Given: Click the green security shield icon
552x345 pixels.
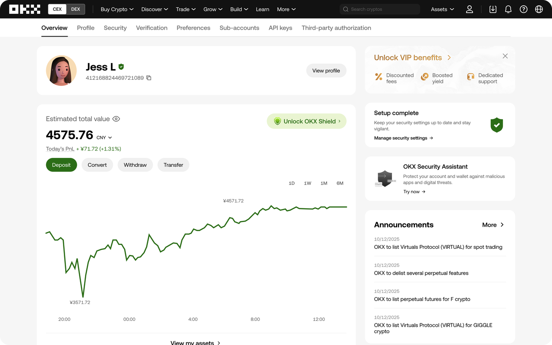Looking at the screenshot, I should click(497, 125).
